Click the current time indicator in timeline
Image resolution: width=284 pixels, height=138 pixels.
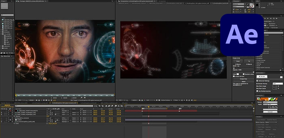[x=148, y=107]
